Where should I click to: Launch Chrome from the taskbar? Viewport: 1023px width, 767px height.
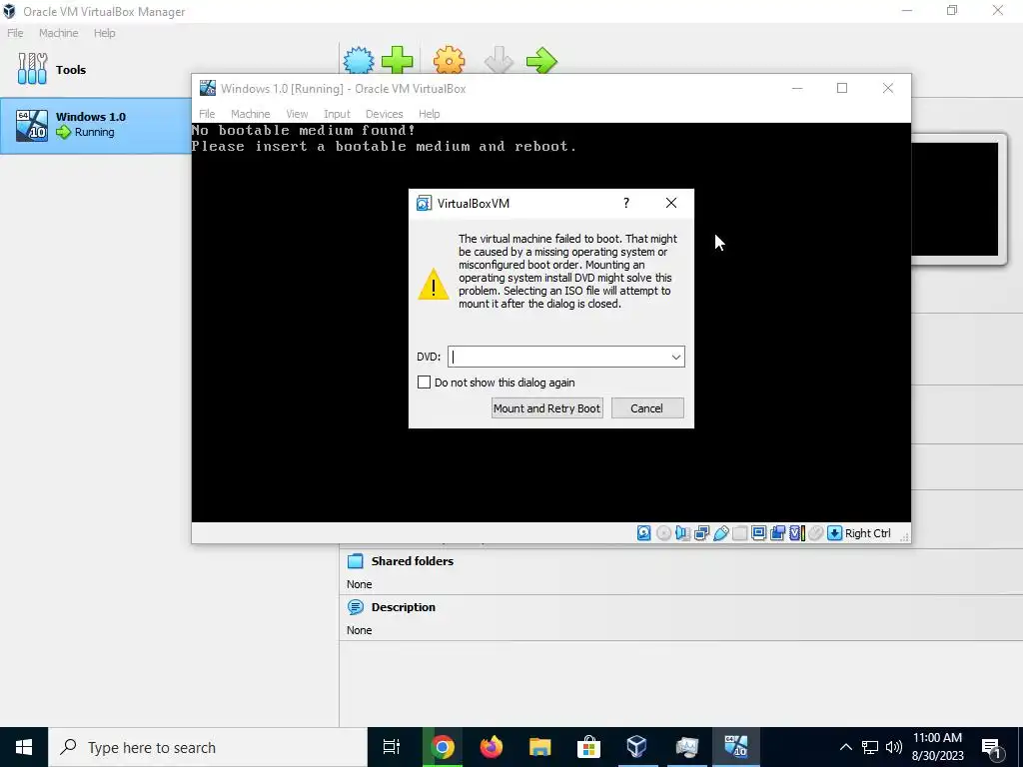[442, 747]
